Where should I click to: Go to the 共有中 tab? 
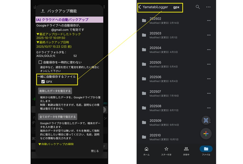(x=186, y=151)
